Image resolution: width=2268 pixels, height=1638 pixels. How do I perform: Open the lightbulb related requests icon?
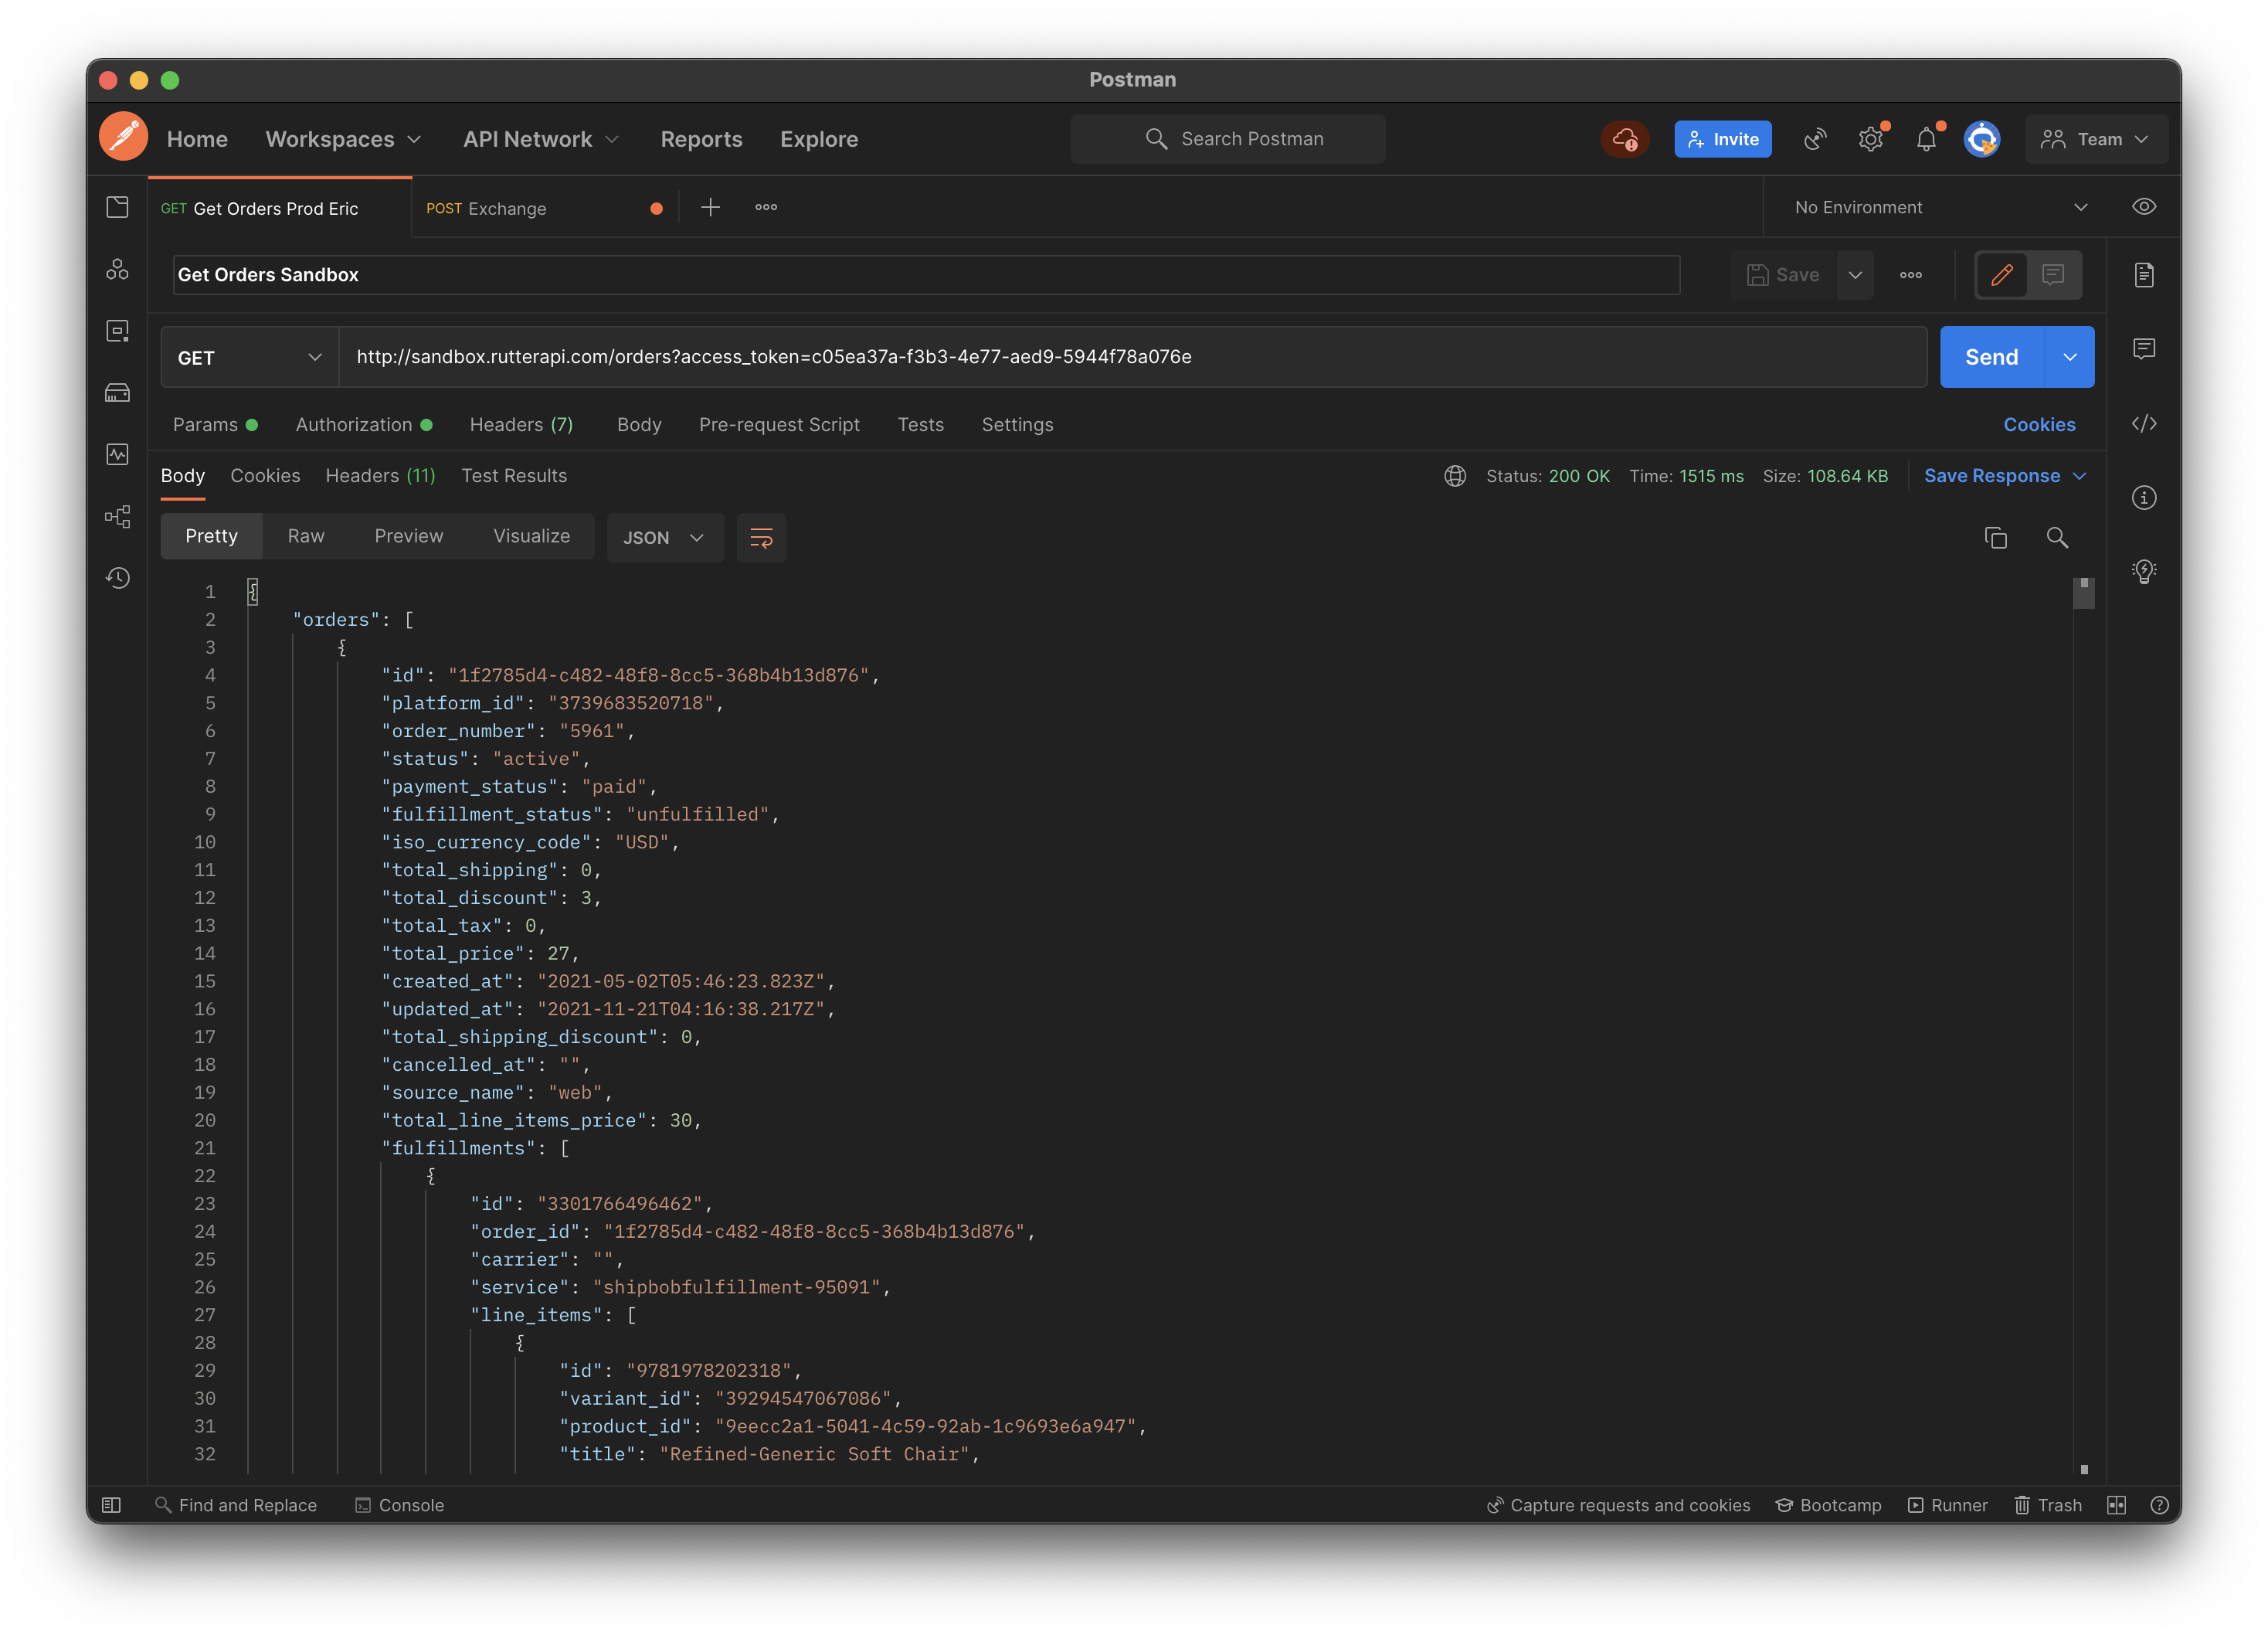point(2144,571)
